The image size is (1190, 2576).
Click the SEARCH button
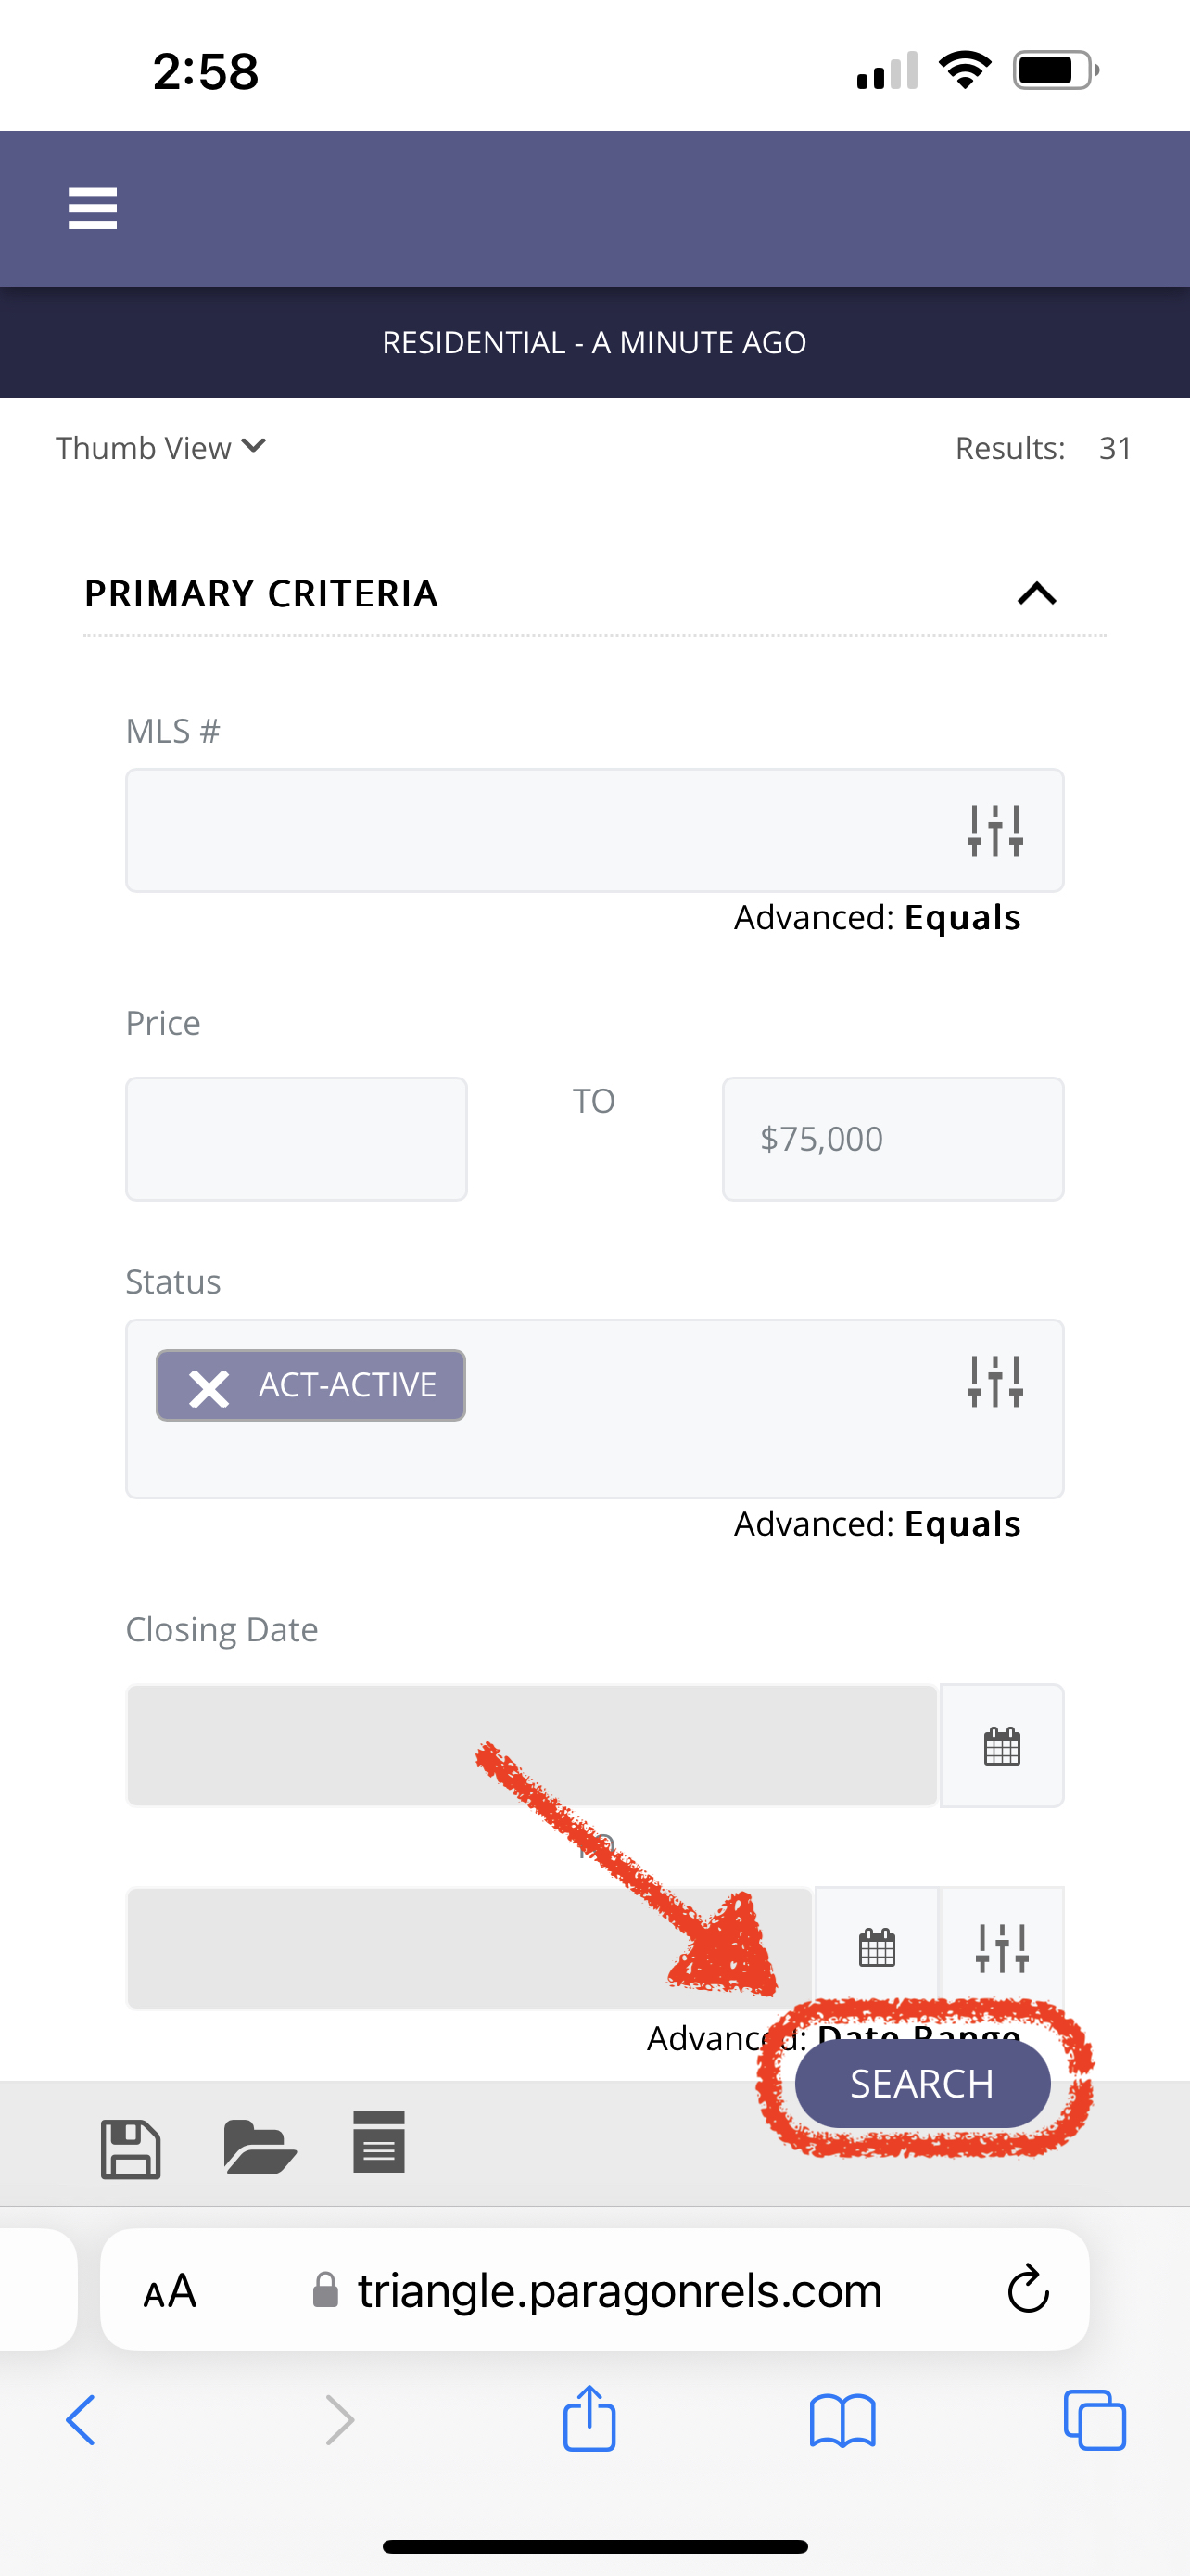(x=922, y=2084)
